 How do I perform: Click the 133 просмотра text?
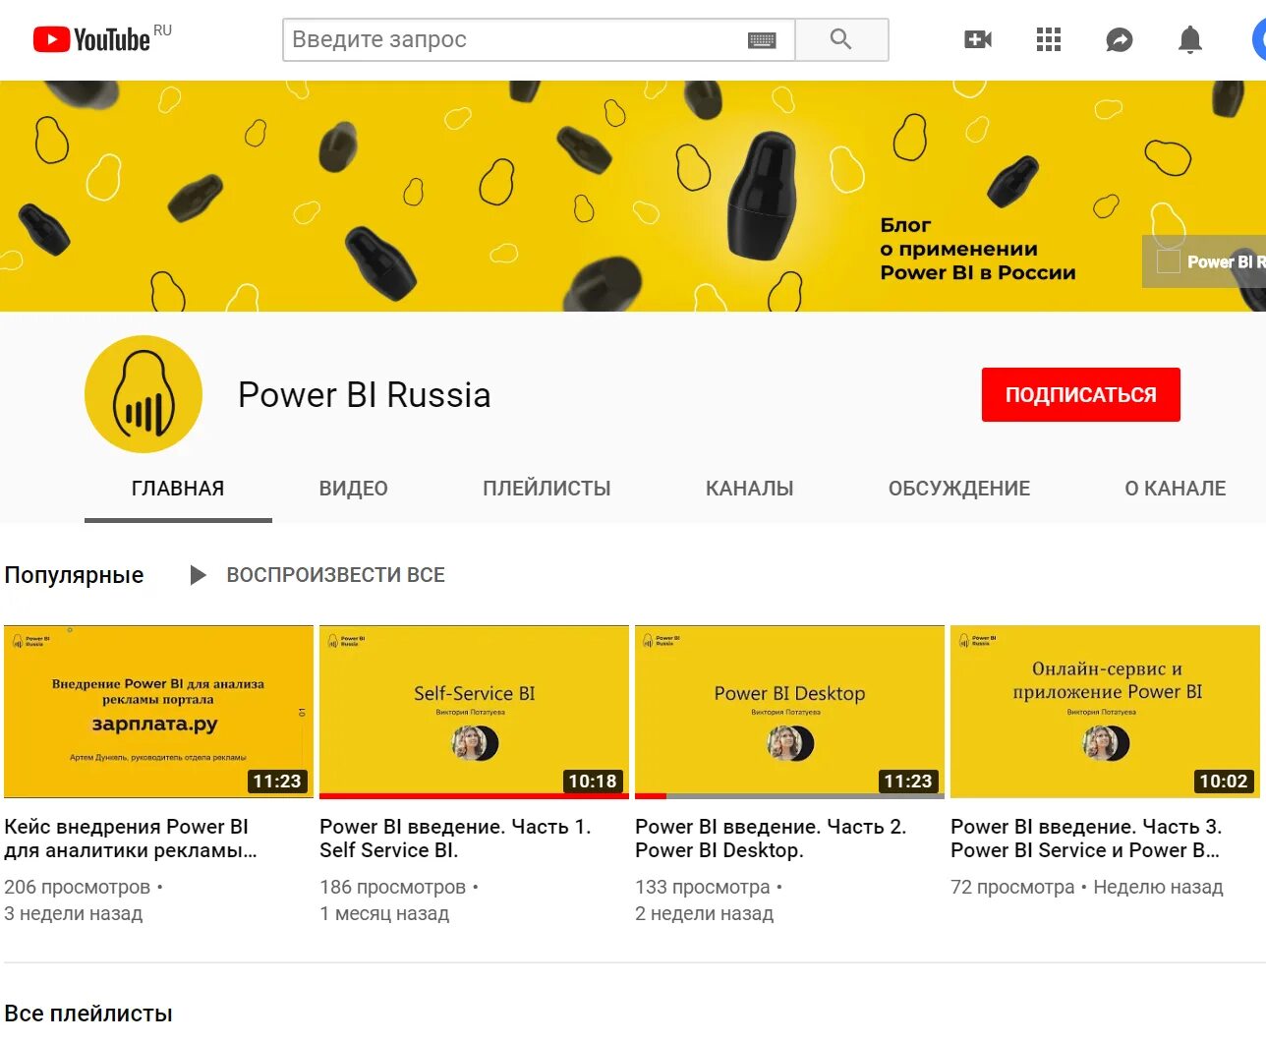click(703, 887)
